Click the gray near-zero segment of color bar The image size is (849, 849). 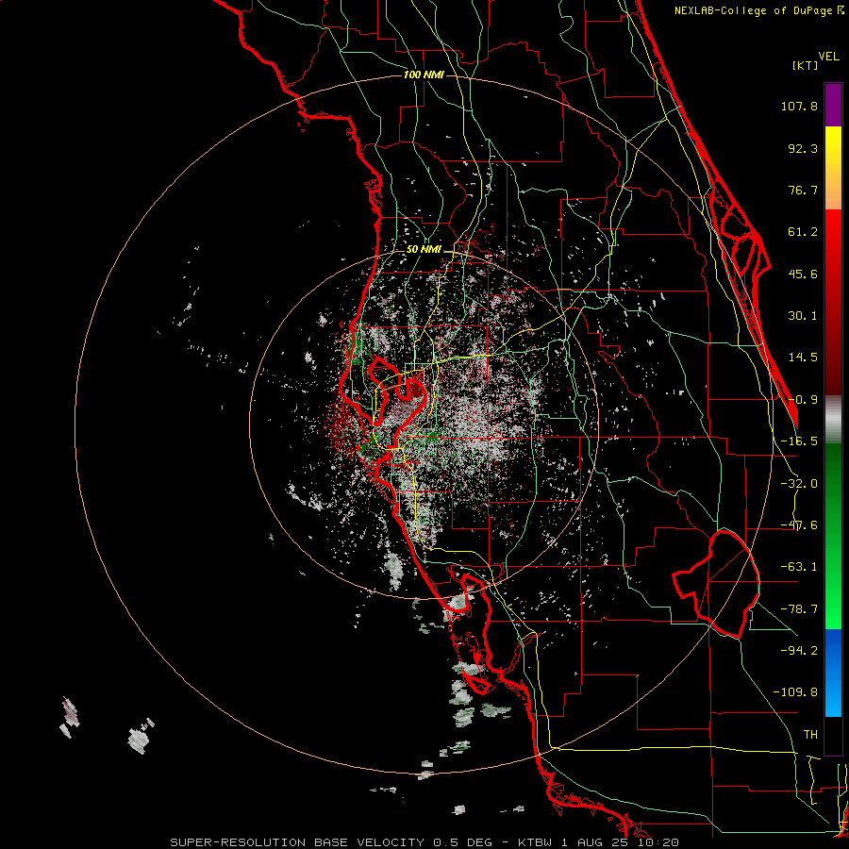pos(833,420)
